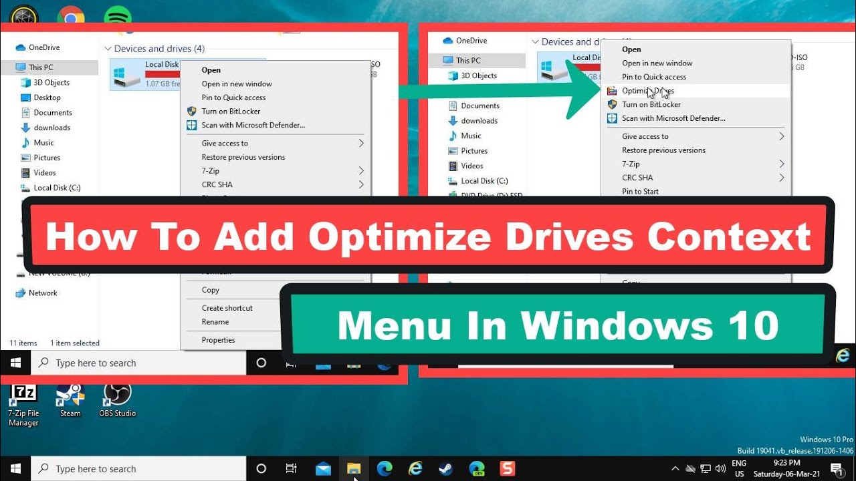
Task: Open downloads folder in left Explorer sidebar
Action: pyautogui.click(x=52, y=128)
